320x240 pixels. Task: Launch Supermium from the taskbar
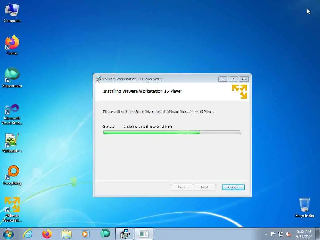[105, 234]
